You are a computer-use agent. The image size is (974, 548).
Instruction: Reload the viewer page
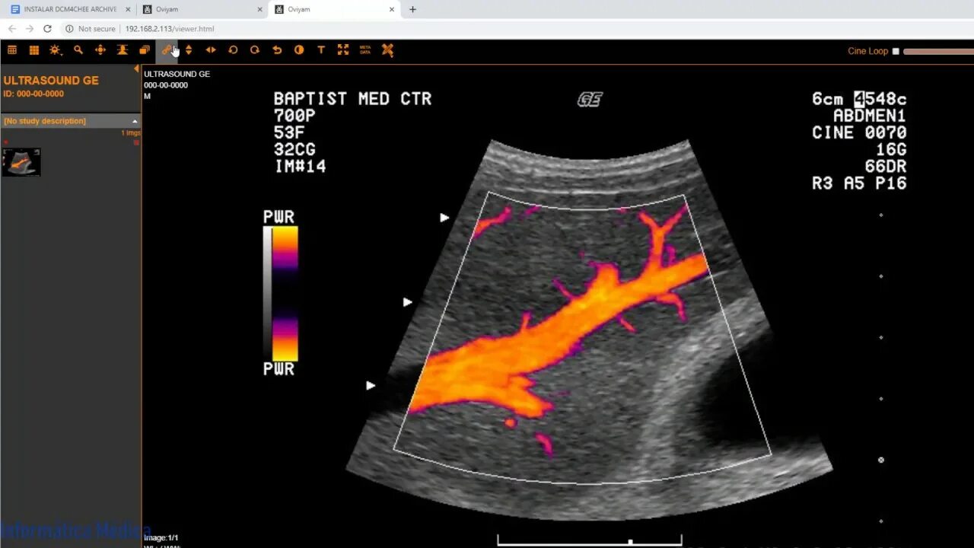[x=47, y=29]
